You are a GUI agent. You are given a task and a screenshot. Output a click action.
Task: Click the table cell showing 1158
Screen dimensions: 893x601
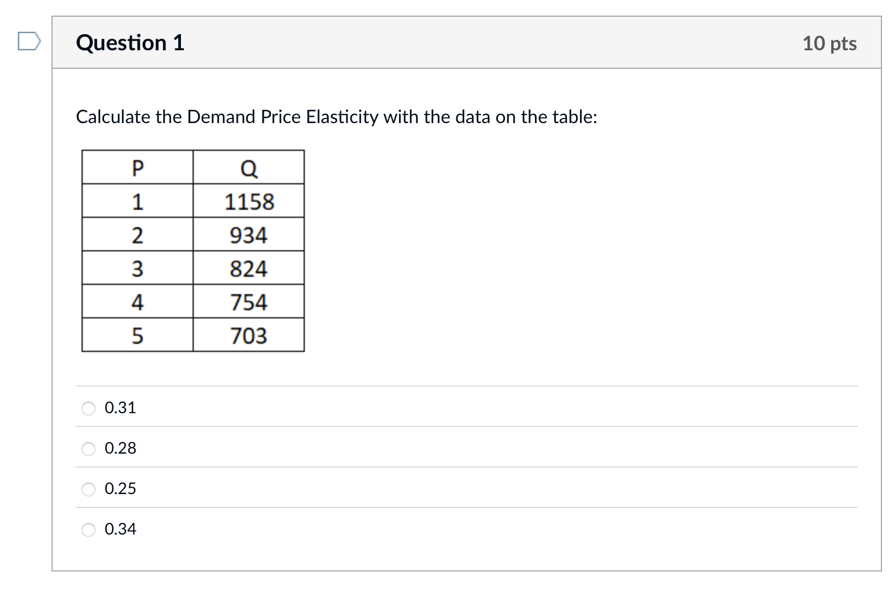[x=249, y=201]
